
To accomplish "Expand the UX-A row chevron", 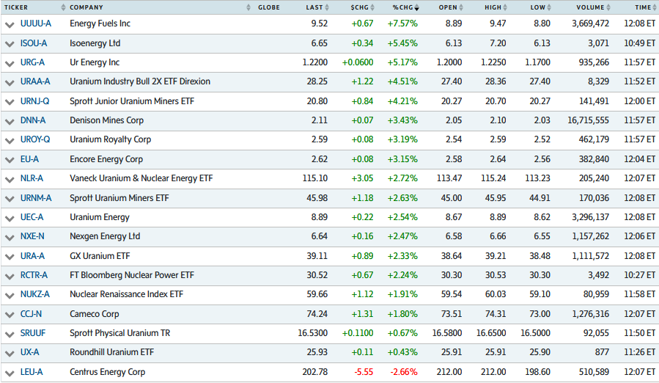I will pyautogui.click(x=10, y=354).
